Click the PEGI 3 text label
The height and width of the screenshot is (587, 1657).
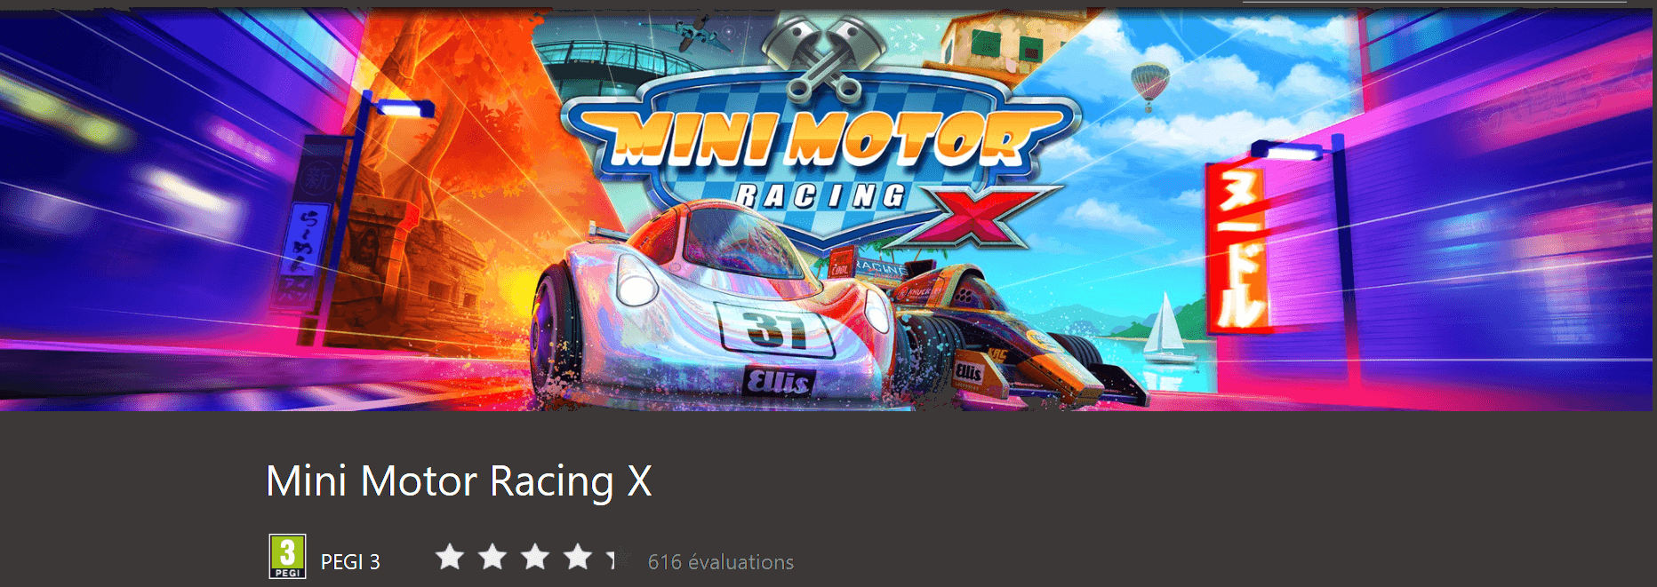click(x=350, y=562)
